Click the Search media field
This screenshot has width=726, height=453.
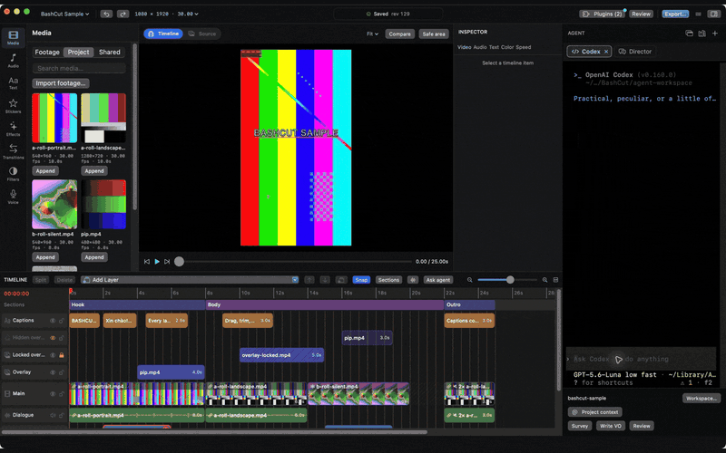[79, 69]
